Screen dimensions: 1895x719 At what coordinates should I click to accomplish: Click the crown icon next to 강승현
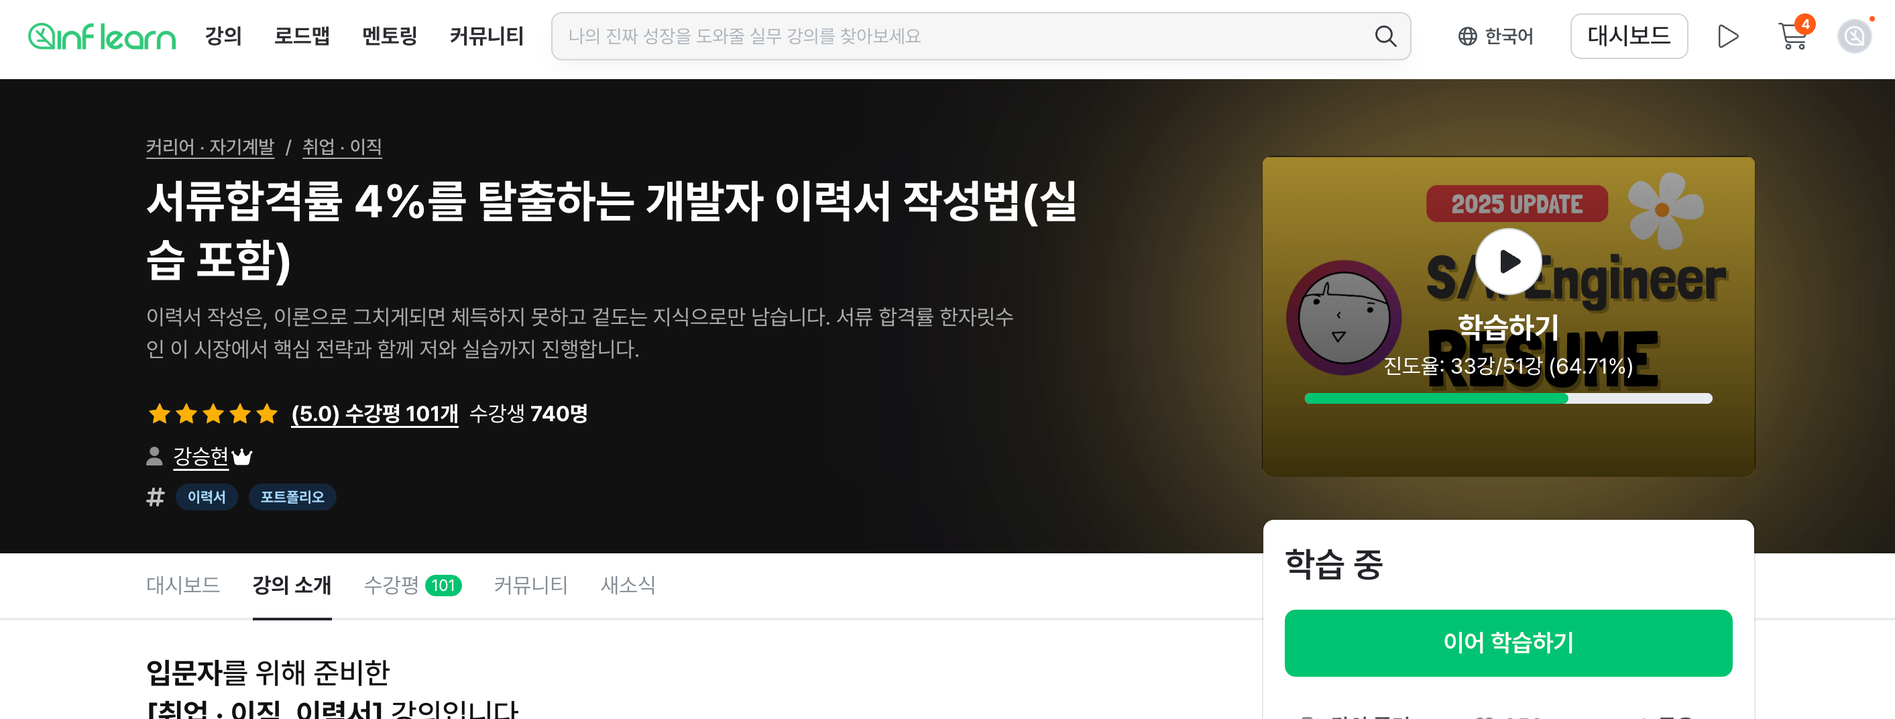(x=242, y=457)
